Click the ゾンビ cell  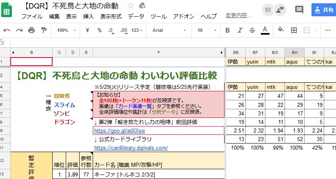62,113
